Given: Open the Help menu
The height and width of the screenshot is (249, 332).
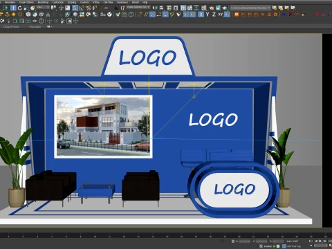Looking at the screenshot, I should [x=145, y=2].
